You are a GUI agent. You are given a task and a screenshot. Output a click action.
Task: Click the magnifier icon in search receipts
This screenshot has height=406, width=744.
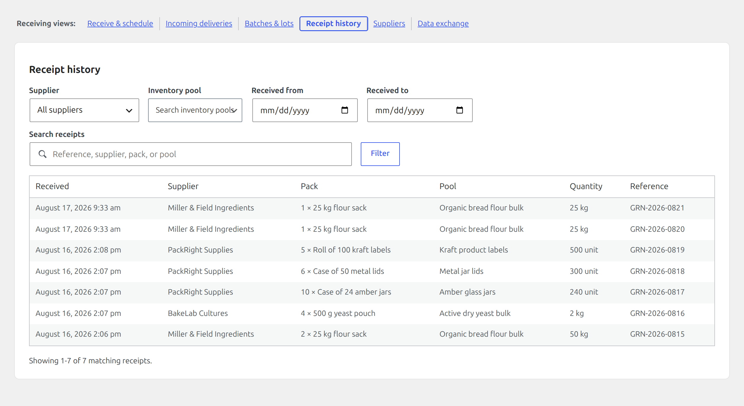(x=43, y=154)
